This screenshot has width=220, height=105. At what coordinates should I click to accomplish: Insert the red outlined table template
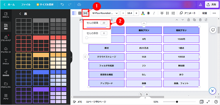[x=23, y=43]
